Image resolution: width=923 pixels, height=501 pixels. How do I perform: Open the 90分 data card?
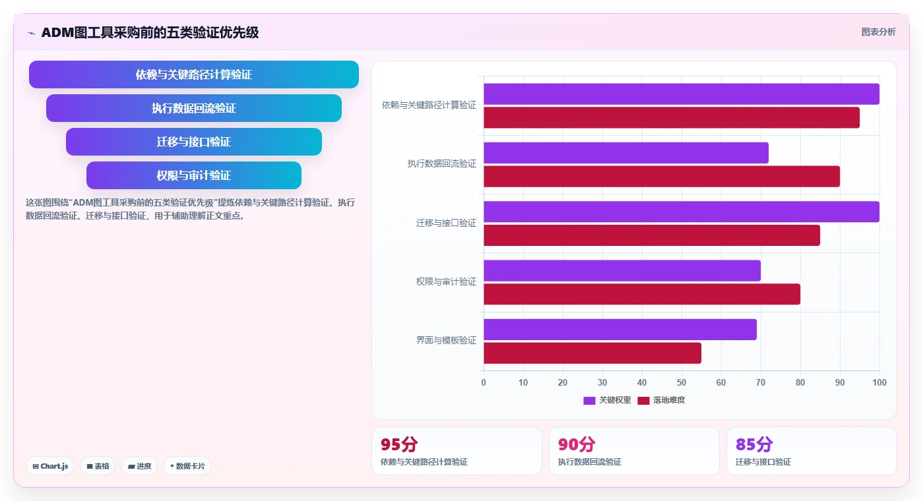(x=634, y=451)
